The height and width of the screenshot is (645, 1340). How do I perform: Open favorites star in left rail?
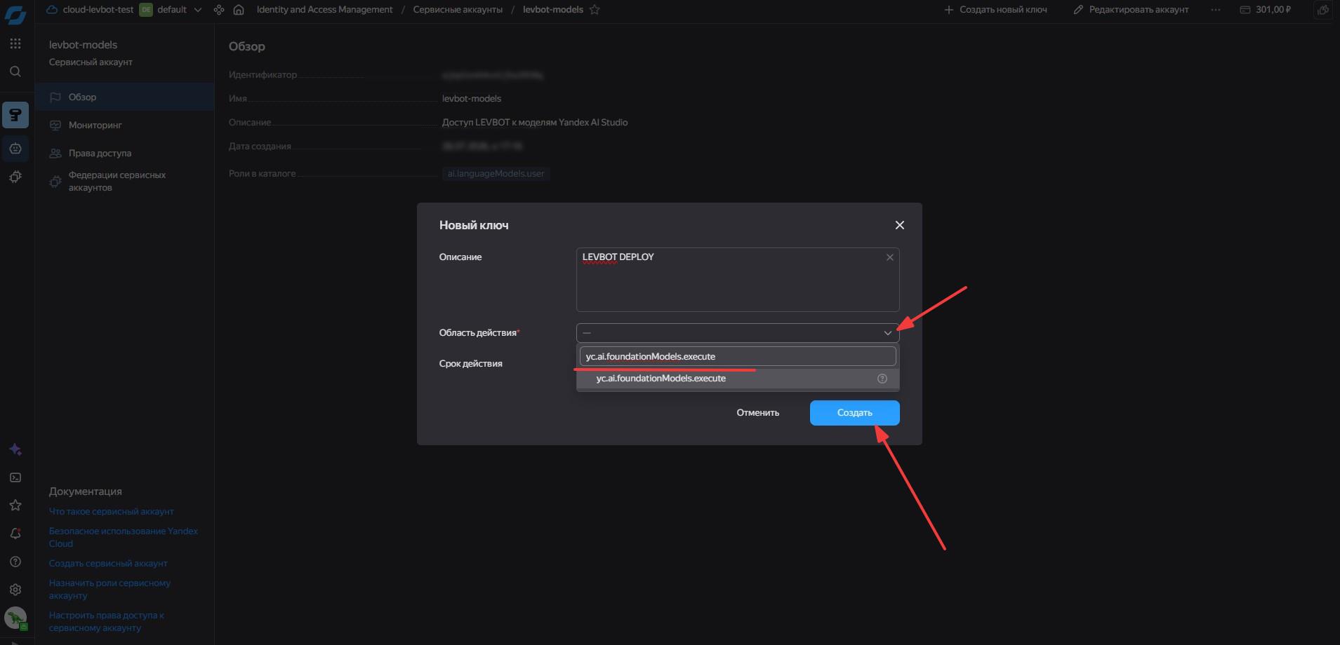click(x=15, y=505)
